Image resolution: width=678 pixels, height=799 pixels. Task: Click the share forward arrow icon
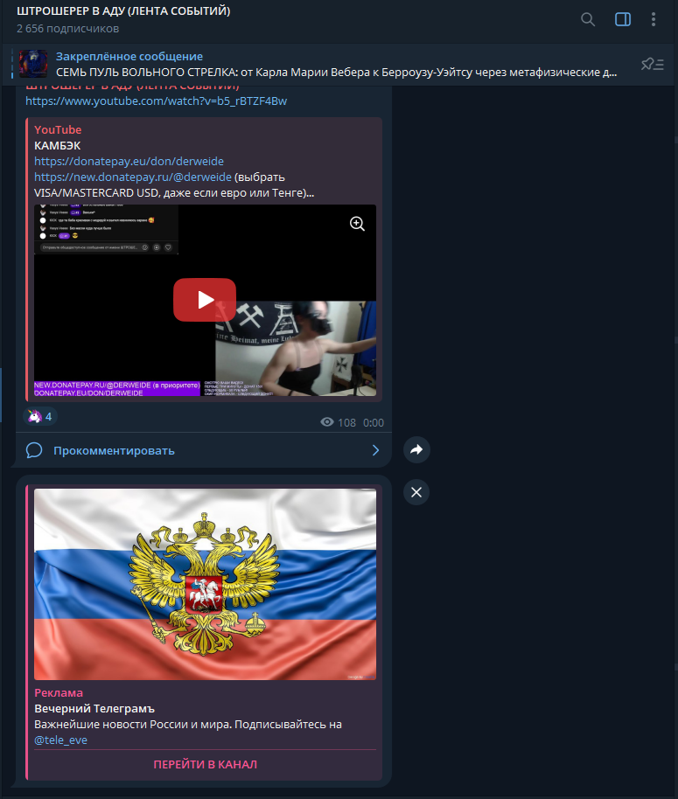pos(416,449)
